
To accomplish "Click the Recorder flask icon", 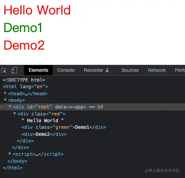I will click(107, 70).
